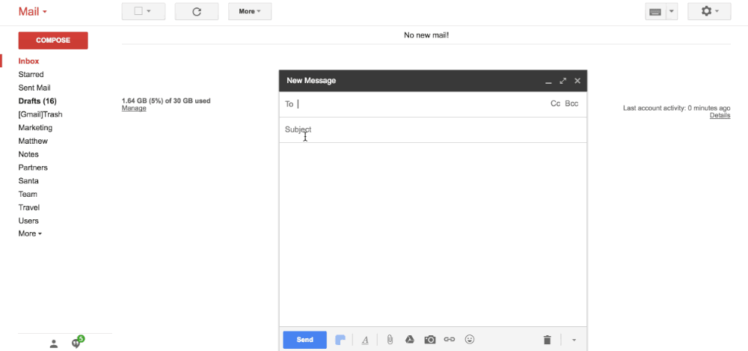Refresh the inbox with the reload icon
This screenshot has height=351, width=748.
197,11
